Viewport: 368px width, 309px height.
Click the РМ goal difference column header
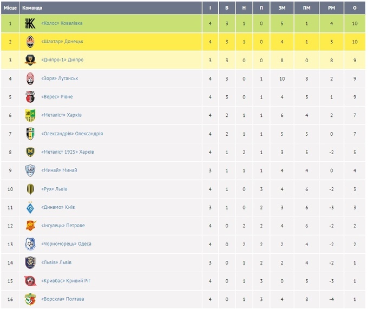click(x=331, y=8)
